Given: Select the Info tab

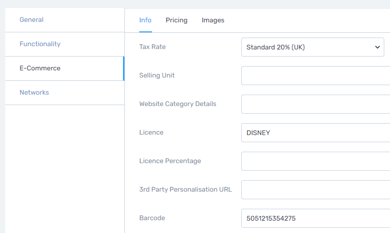Looking at the screenshot, I should tap(145, 20).
